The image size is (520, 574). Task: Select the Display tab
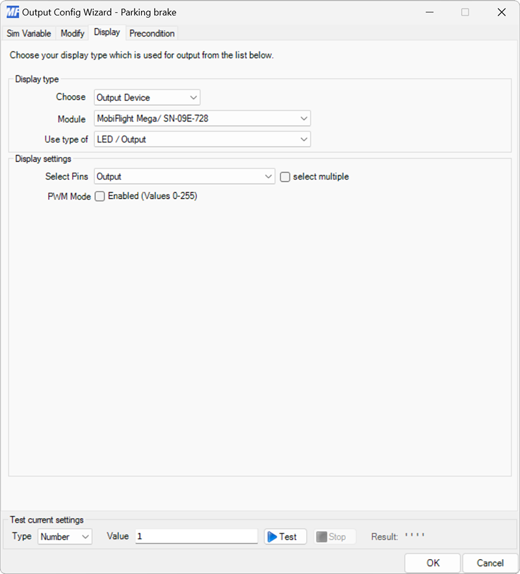(107, 32)
